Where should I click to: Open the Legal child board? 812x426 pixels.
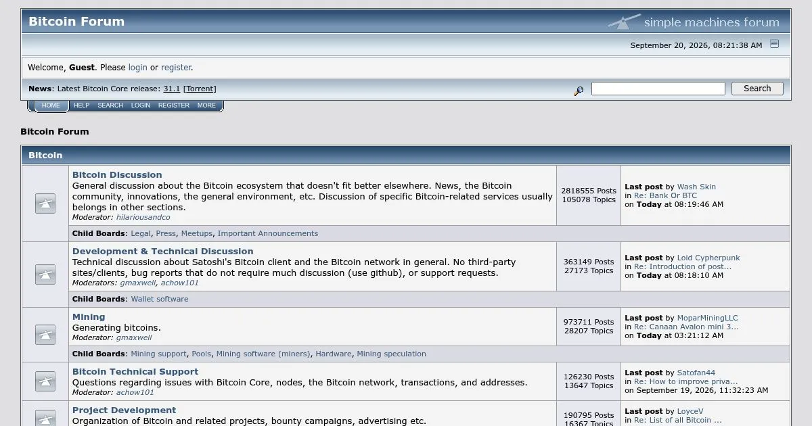tap(141, 233)
